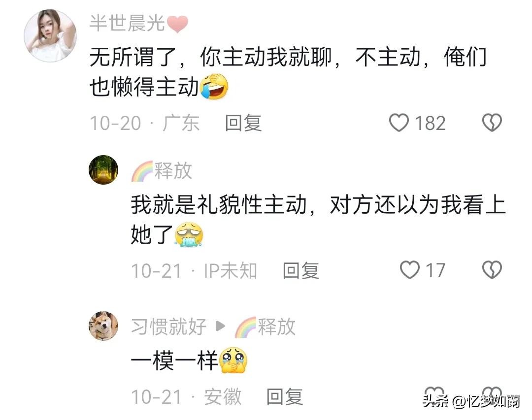Tap 回复 under 释放's 10-21 comment
This screenshot has height=420, width=532.
[301, 270]
